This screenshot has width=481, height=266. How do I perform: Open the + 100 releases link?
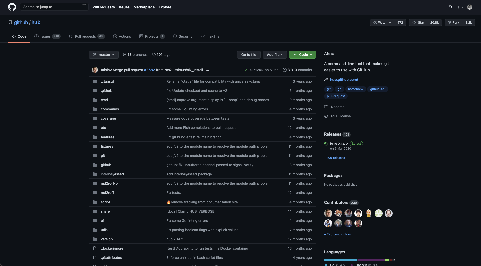335,158
